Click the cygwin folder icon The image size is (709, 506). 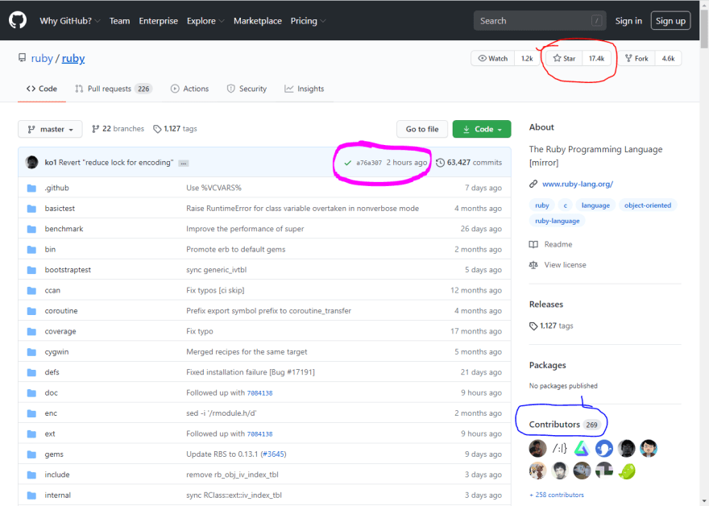point(31,352)
